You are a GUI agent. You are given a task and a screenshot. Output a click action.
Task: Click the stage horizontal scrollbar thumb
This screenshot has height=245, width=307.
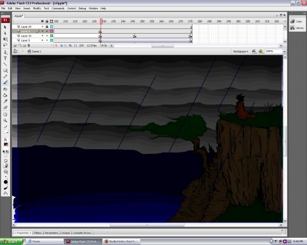(x=147, y=225)
